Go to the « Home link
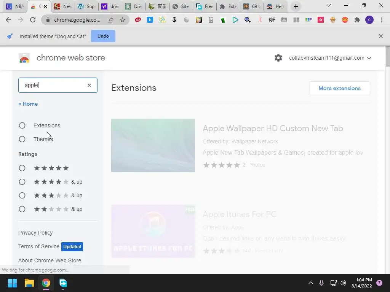Viewport: 390px width, 292px height. click(28, 104)
